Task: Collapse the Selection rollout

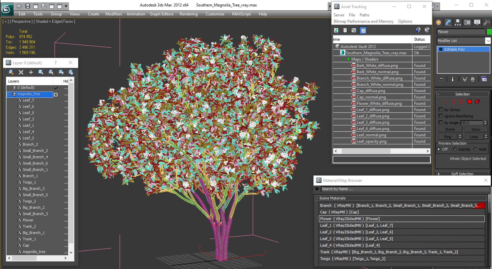Action: [463, 94]
